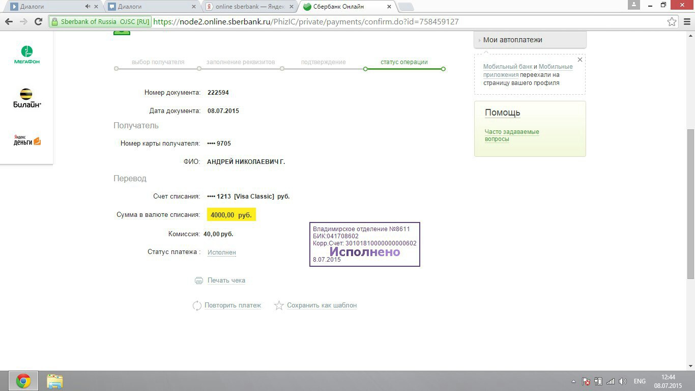
Task: Close the Сбербанк Онлайн tab
Action: (389, 7)
